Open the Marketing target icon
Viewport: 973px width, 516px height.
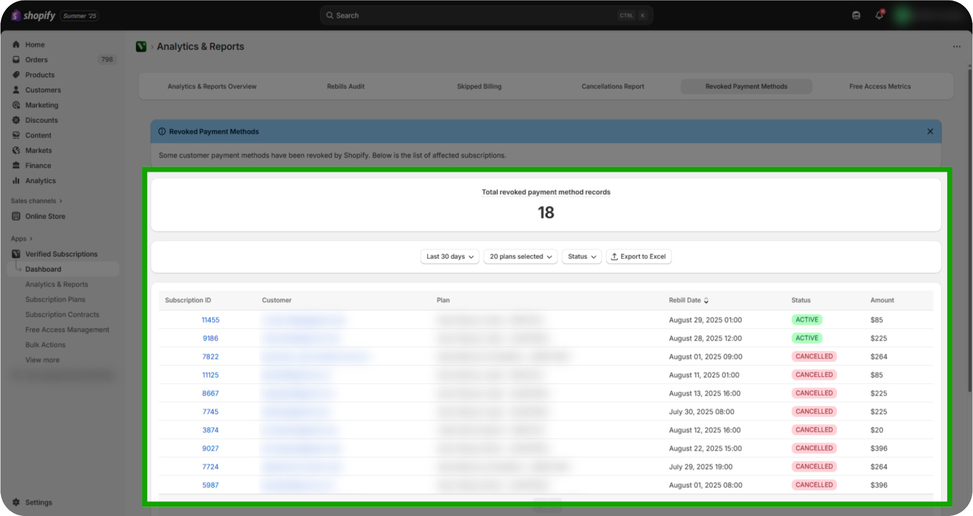click(x=16, y=105)
